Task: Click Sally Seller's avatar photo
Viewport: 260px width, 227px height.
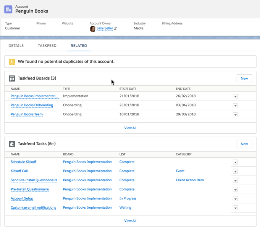Action: tap(92, 29)
